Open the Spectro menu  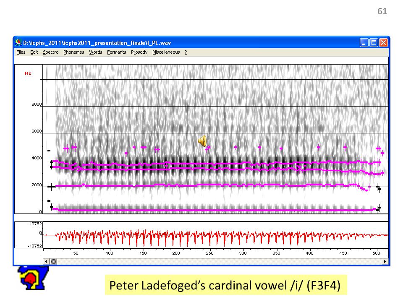51,52
